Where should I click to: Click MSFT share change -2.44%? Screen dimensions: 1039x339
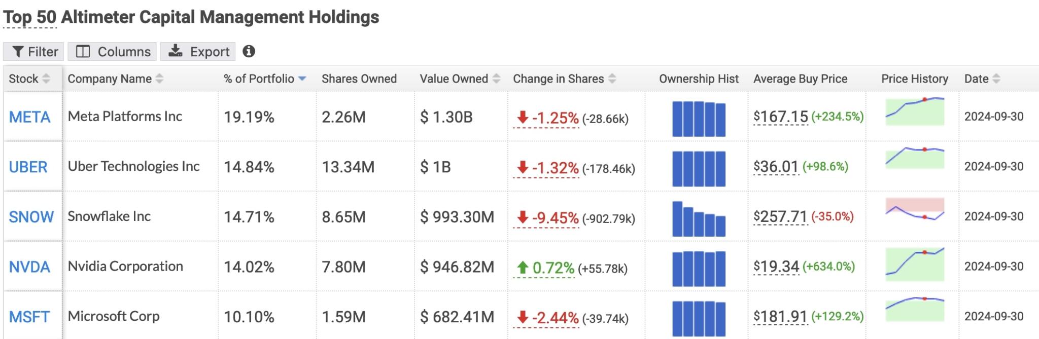point(547,318)
